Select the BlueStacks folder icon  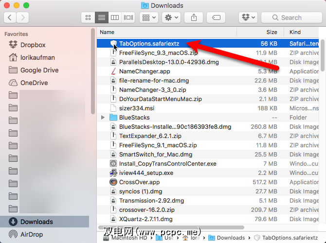coord(113,117)
